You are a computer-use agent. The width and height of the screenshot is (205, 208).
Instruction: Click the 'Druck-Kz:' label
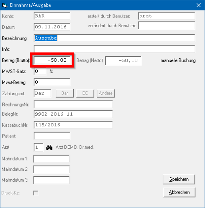10,193
